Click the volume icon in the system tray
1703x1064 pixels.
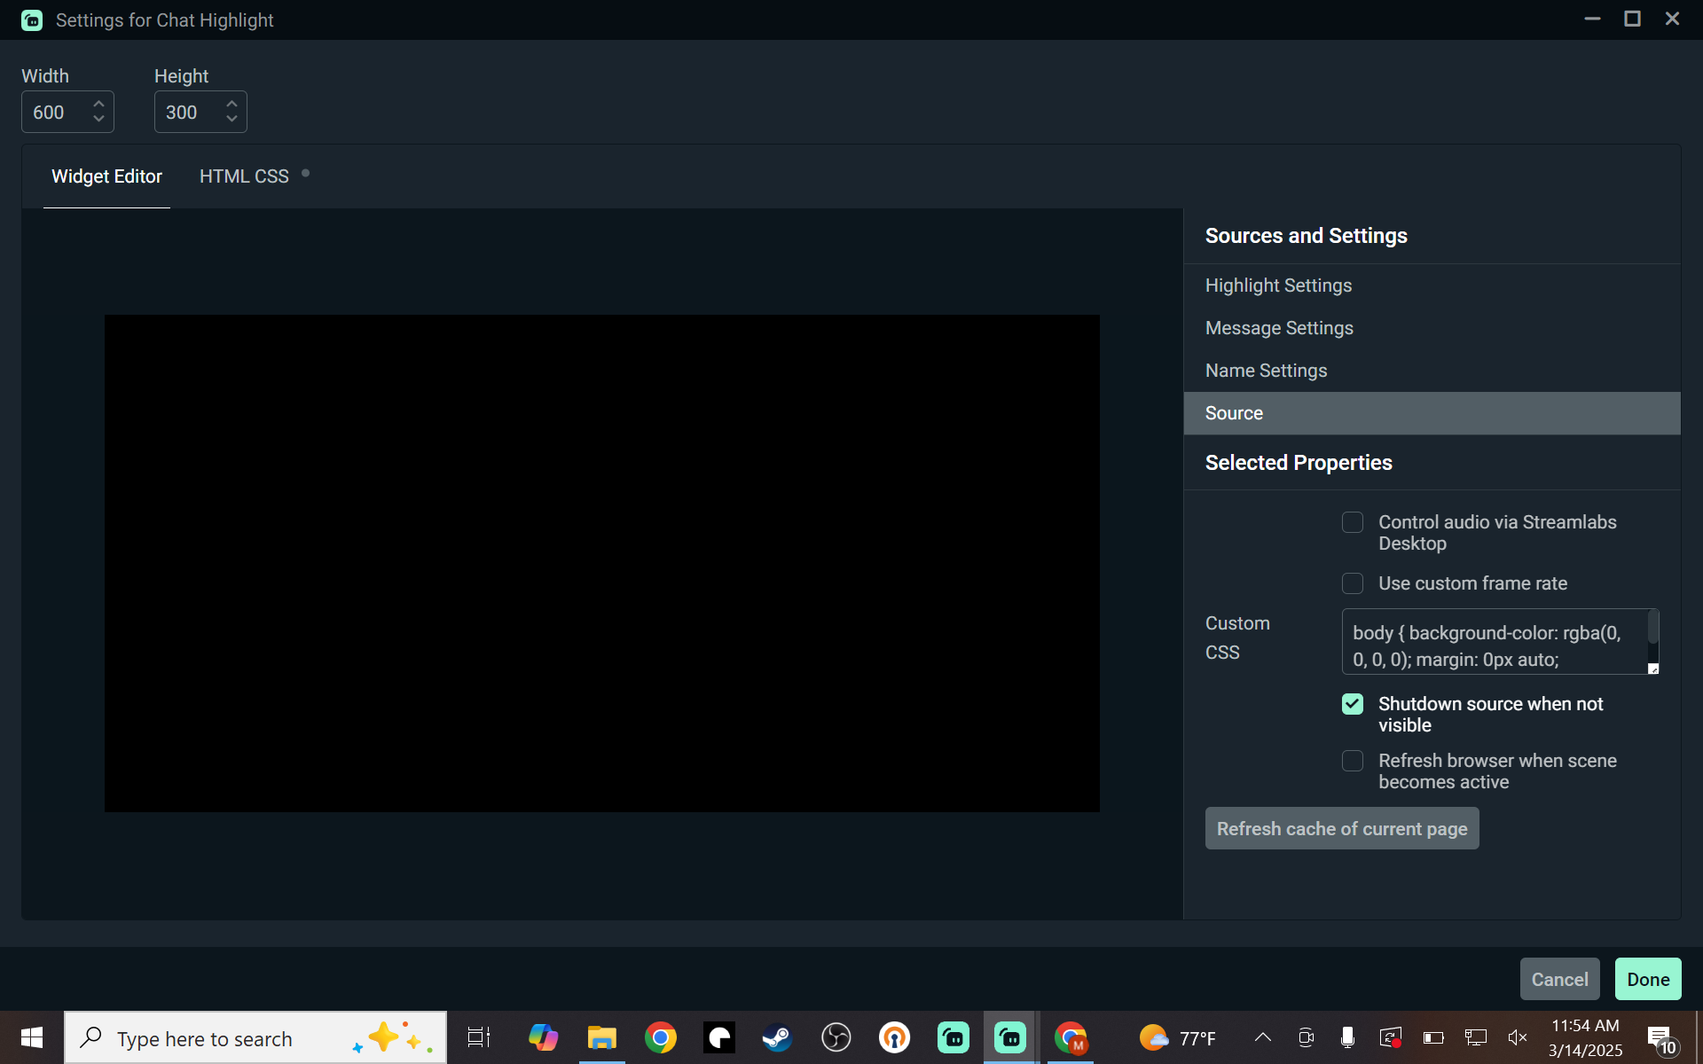point(1518,1037)
